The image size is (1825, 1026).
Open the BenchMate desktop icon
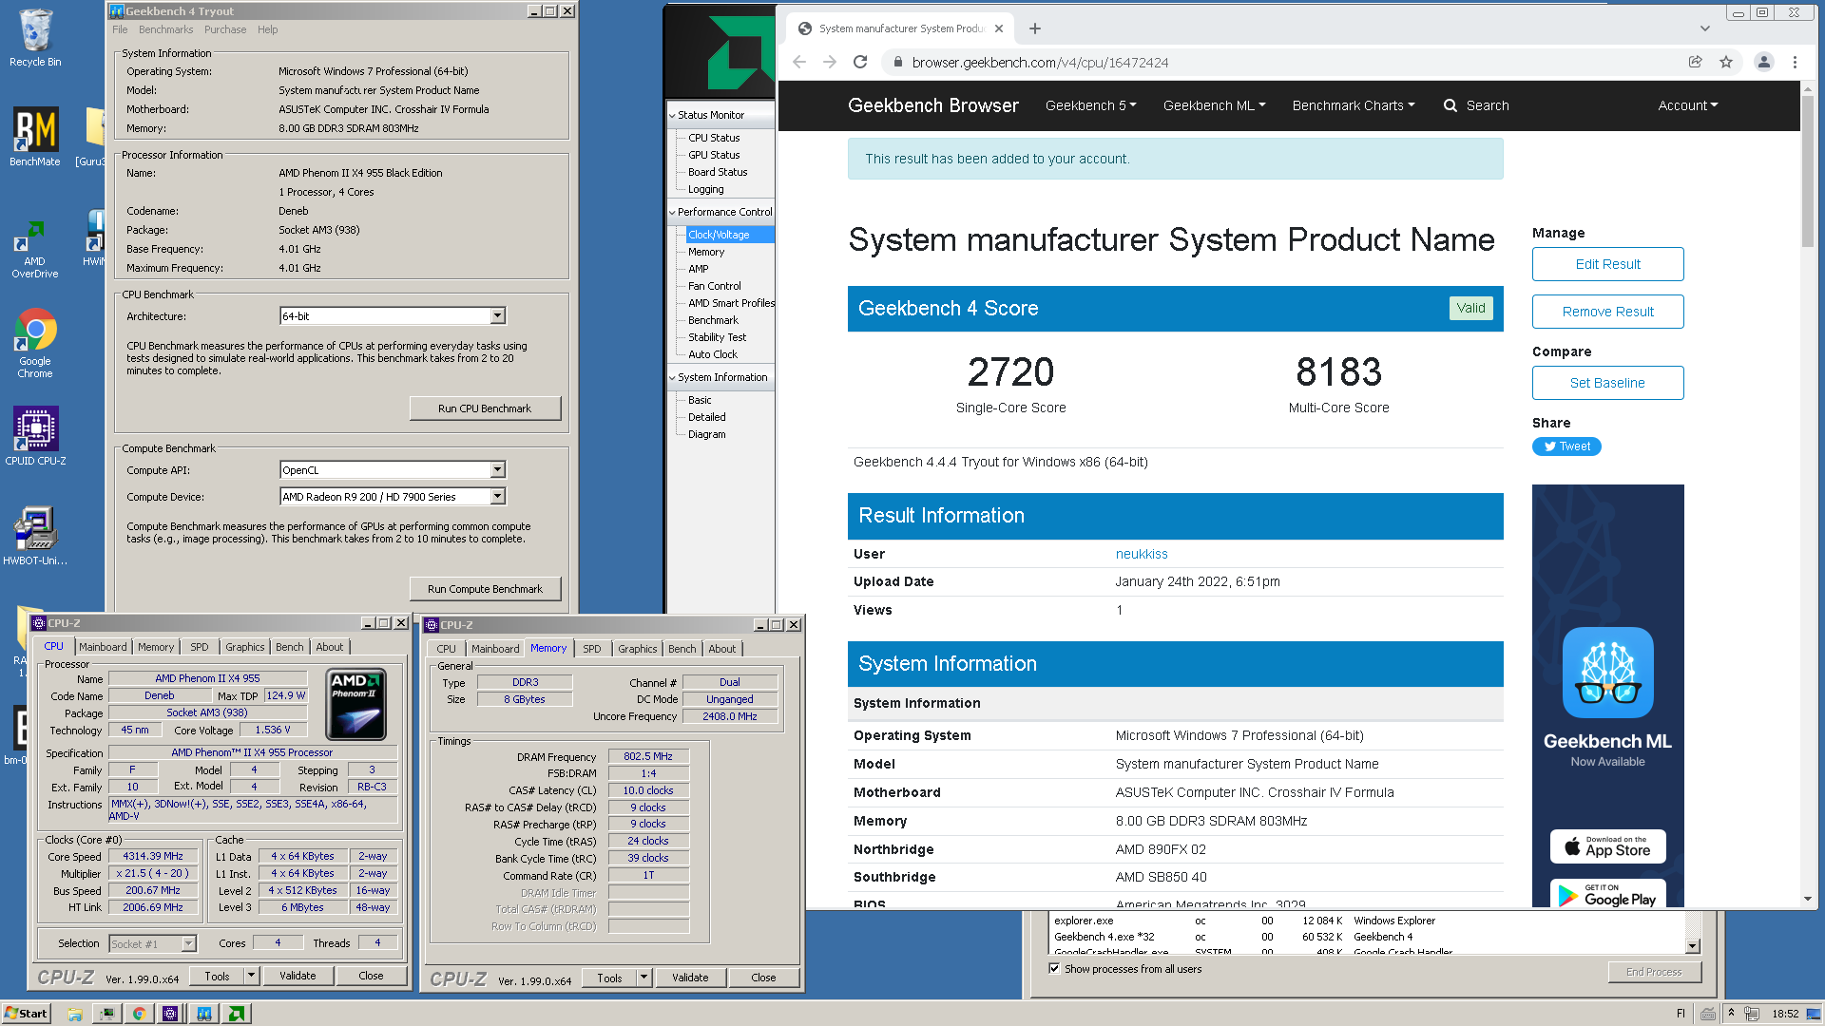[35, 136]
